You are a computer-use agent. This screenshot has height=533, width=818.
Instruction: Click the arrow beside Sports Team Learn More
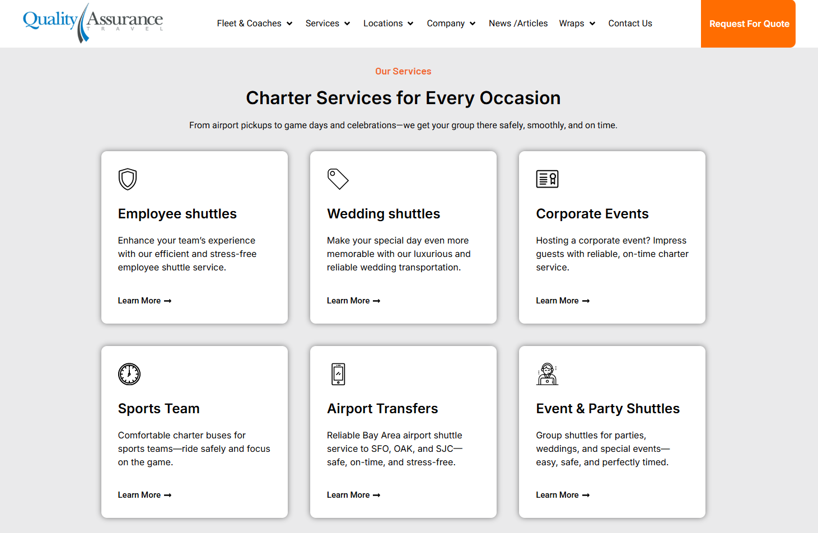[167, 495]
